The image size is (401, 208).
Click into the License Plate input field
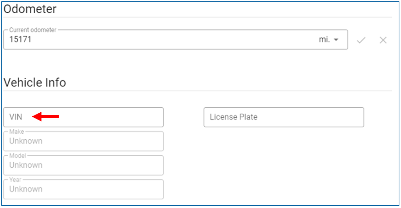(284, 117)
